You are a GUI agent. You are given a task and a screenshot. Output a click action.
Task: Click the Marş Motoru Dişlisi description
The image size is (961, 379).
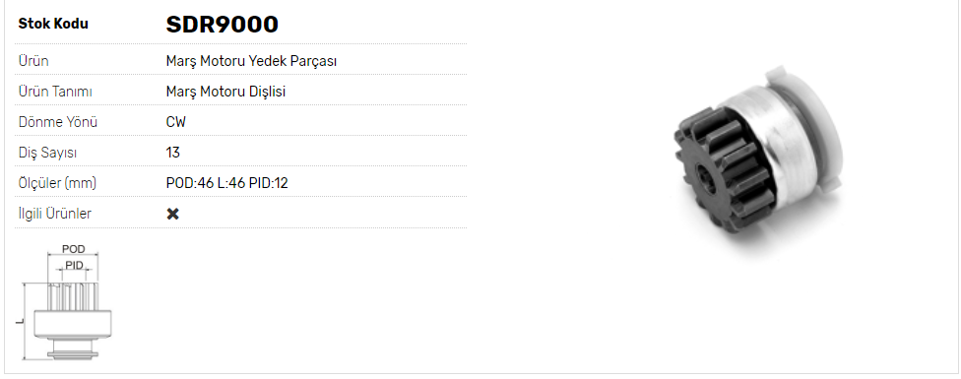225,92
